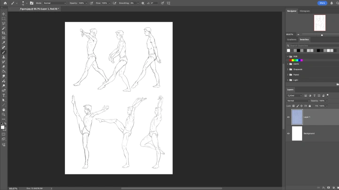Switch to the Histogram tab
Image resolution: width=339 pixels, height=190 pixels.
tap(305, 11)
